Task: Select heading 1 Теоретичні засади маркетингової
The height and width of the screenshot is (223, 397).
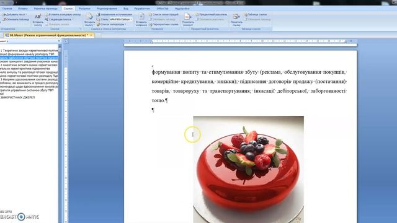Action: click(29, 51)
